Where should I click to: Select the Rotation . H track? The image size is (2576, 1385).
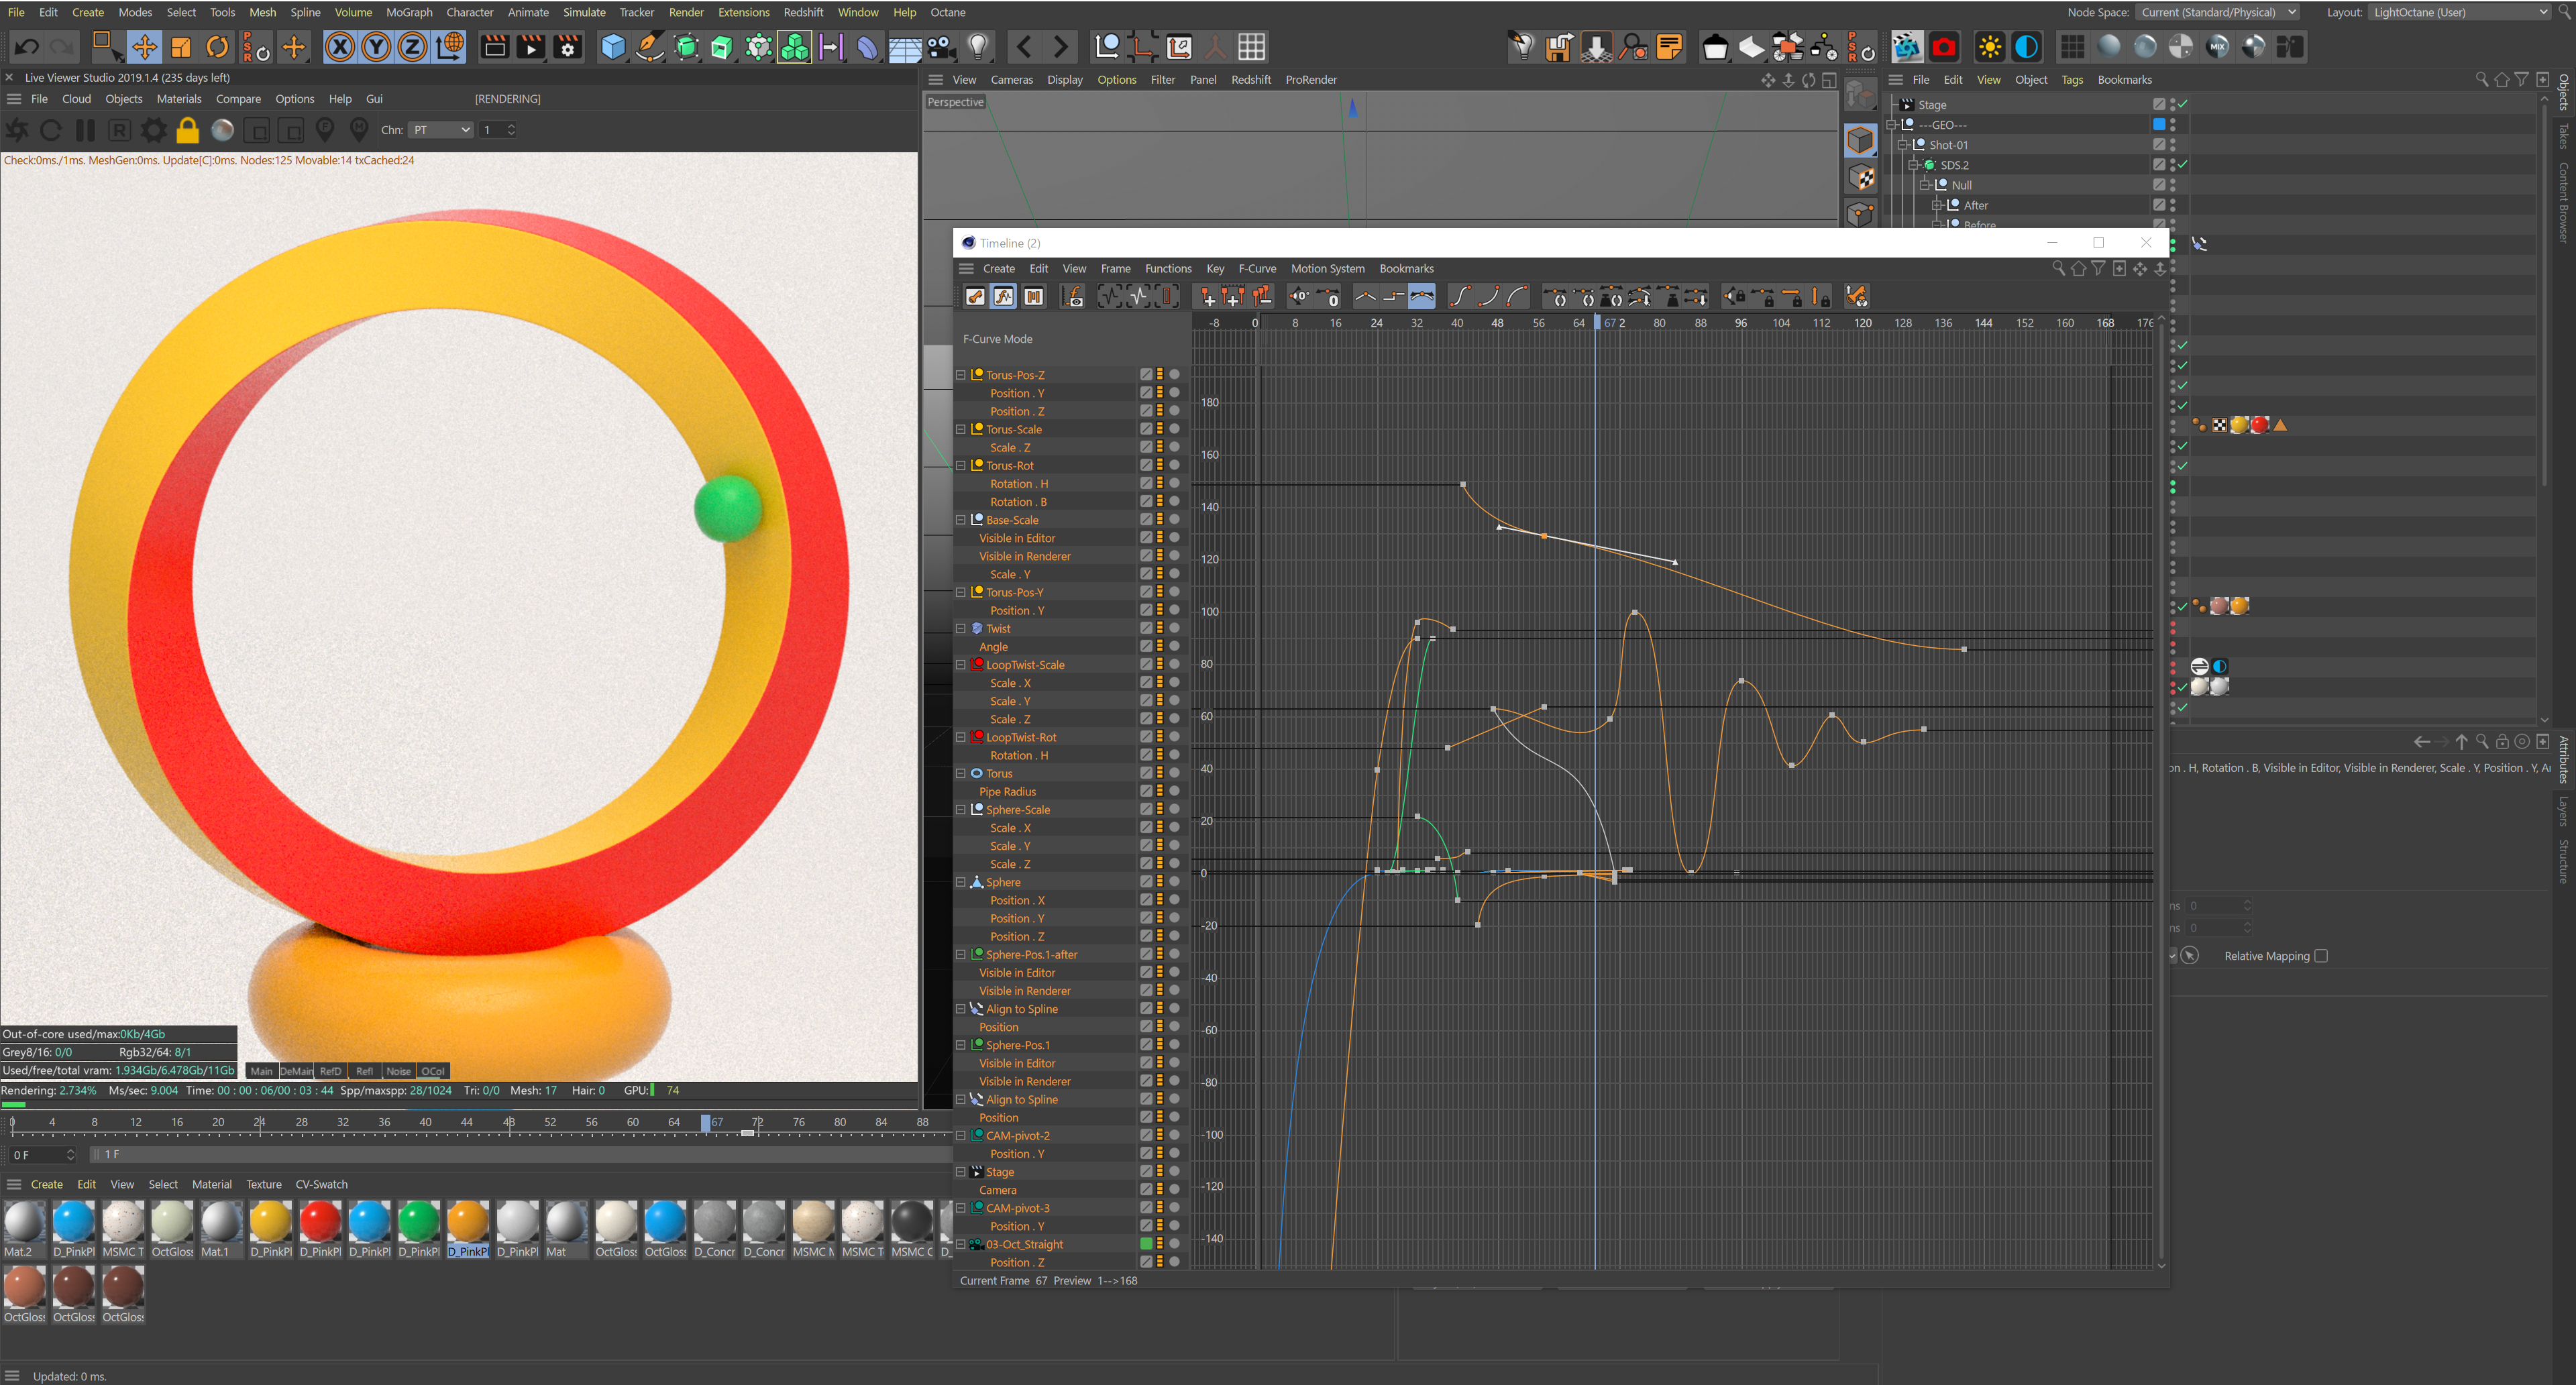(1018, 484)
